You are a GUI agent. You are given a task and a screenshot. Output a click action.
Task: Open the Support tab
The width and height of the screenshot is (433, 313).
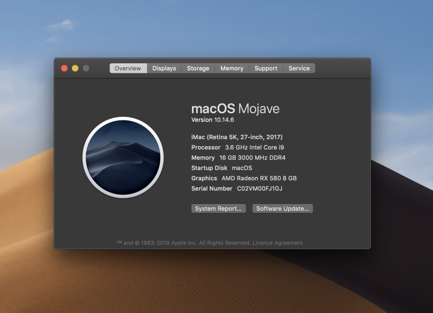[266, 68]
